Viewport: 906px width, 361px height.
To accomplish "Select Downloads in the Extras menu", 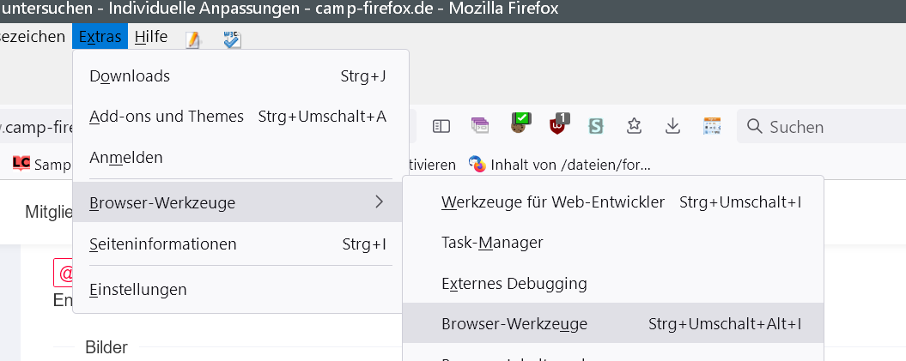I will (x=130, y=76).
